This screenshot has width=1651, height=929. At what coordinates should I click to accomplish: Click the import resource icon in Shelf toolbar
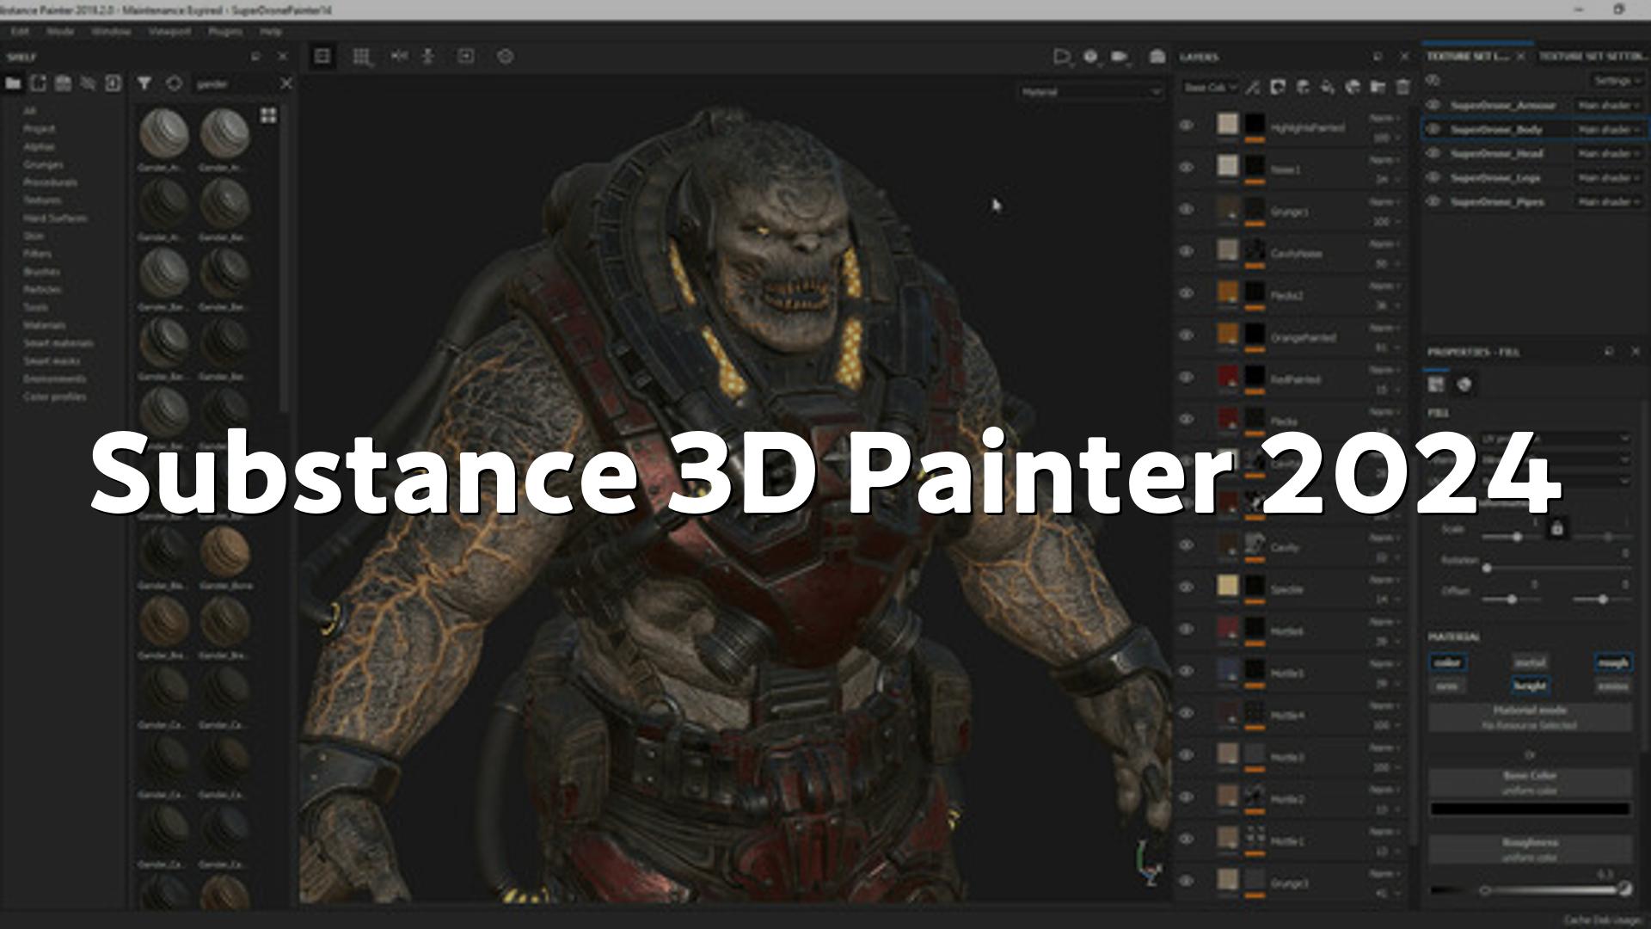113,83
